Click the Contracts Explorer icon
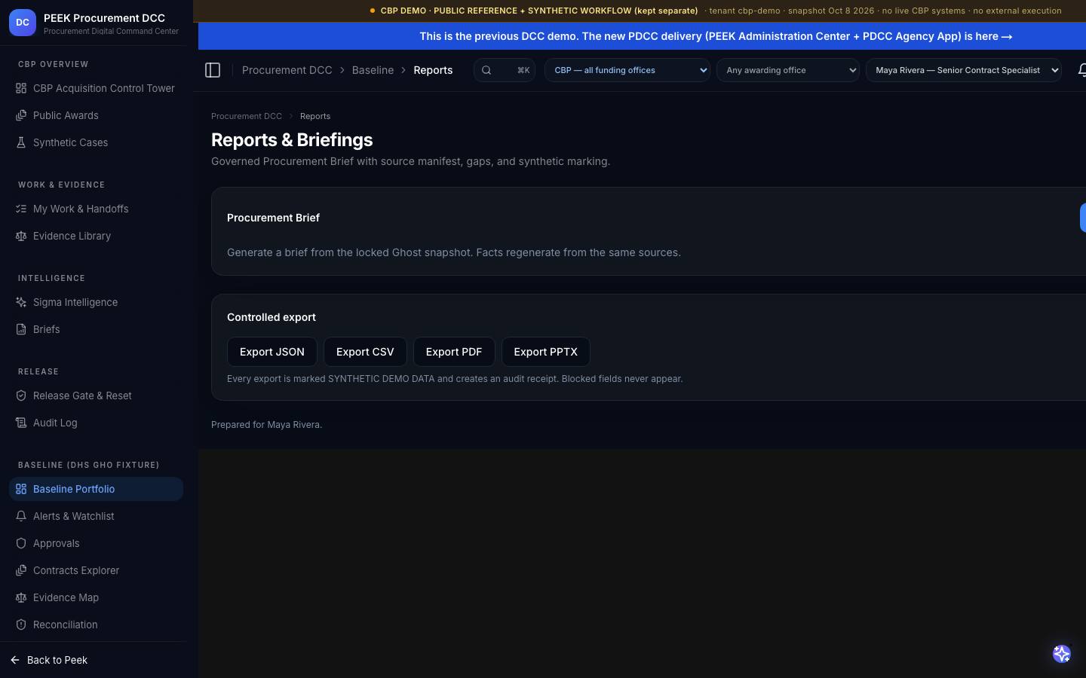Screen dimensions: 1086x678 pyautogui.click(x=21, y=570)
